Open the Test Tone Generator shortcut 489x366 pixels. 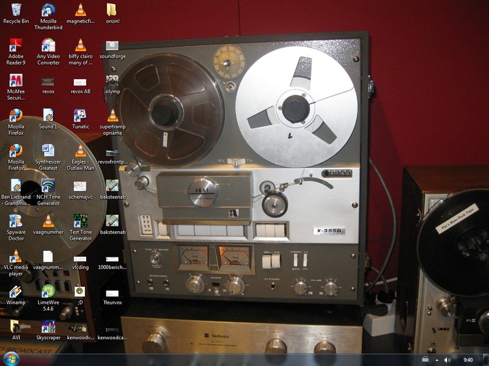coord(80,221)
